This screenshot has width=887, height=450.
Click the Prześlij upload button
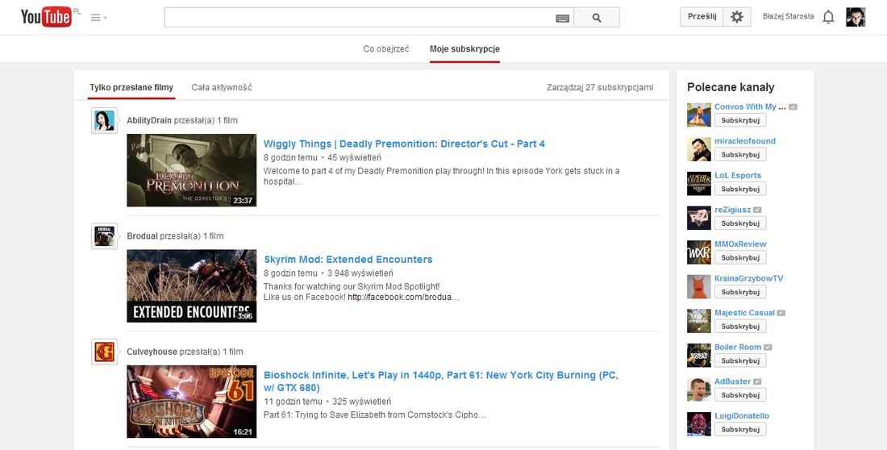702,17
